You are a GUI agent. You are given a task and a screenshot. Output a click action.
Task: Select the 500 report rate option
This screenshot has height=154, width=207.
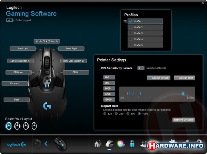point(128,114)
